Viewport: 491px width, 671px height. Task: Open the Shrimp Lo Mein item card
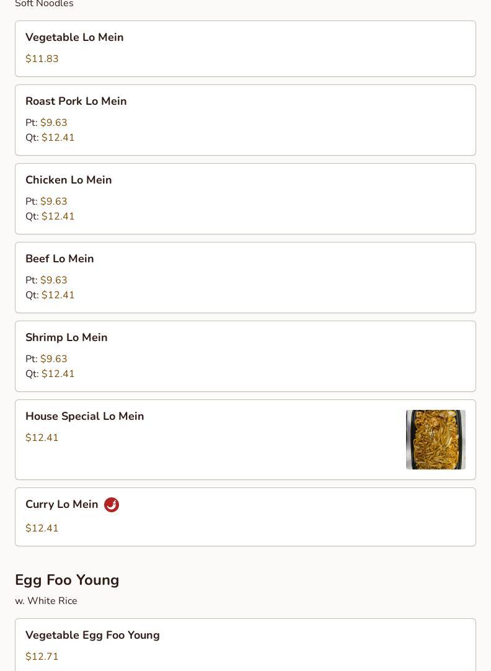point(245,357)
